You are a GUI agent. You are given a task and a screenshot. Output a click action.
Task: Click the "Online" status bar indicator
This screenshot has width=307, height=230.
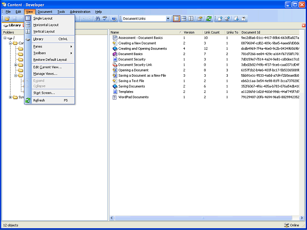coord(292,225)
